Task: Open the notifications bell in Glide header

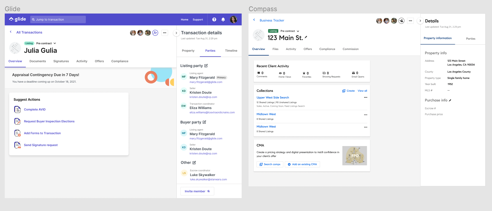Action: pyautogui.click(x=223, y=19)
